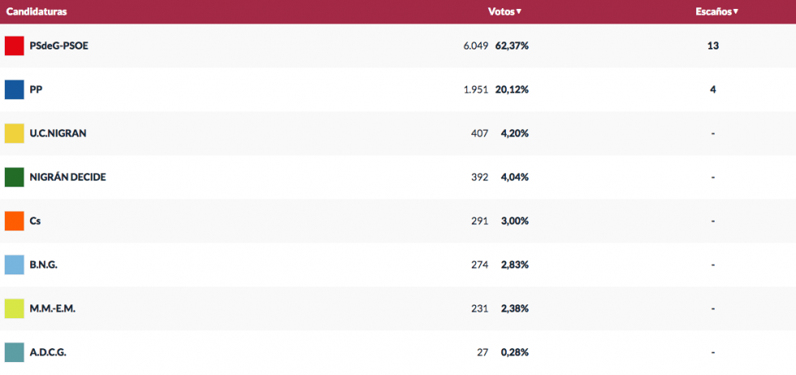Image resolution: width=796 pixels, height=375 pixels.
Task: Select the PP candidature name
Action: point(36,89)
